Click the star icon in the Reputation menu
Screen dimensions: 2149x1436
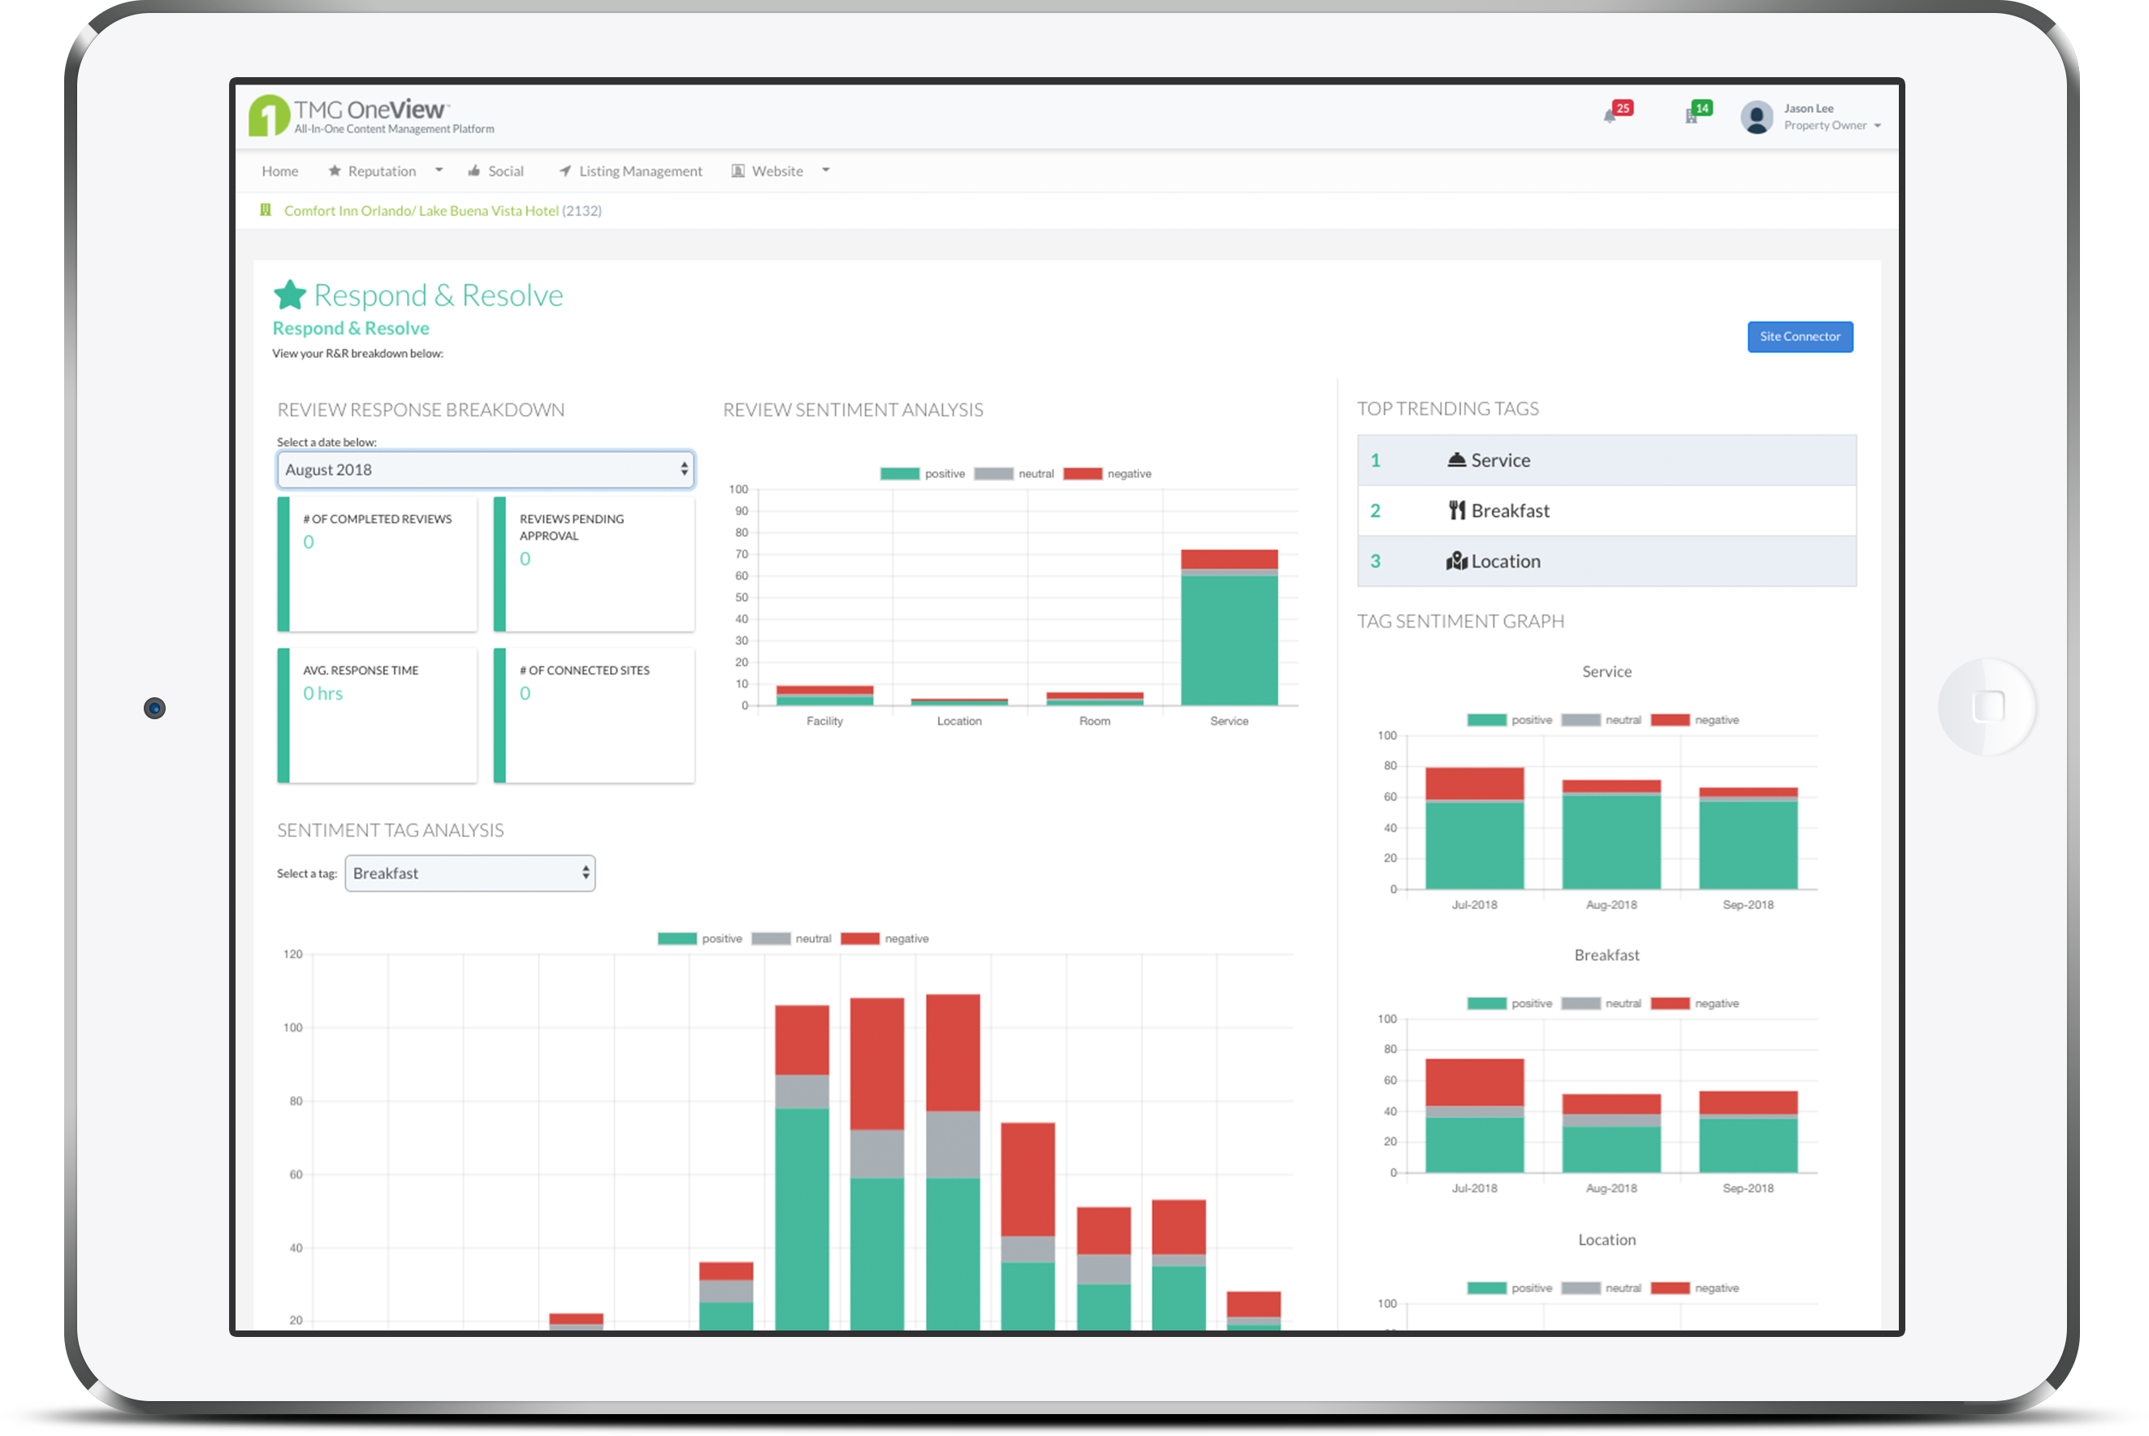[335, 170]
